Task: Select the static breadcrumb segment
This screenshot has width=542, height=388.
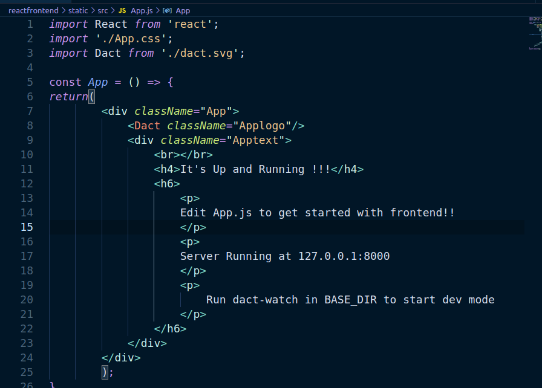Action: click(78, 11)
